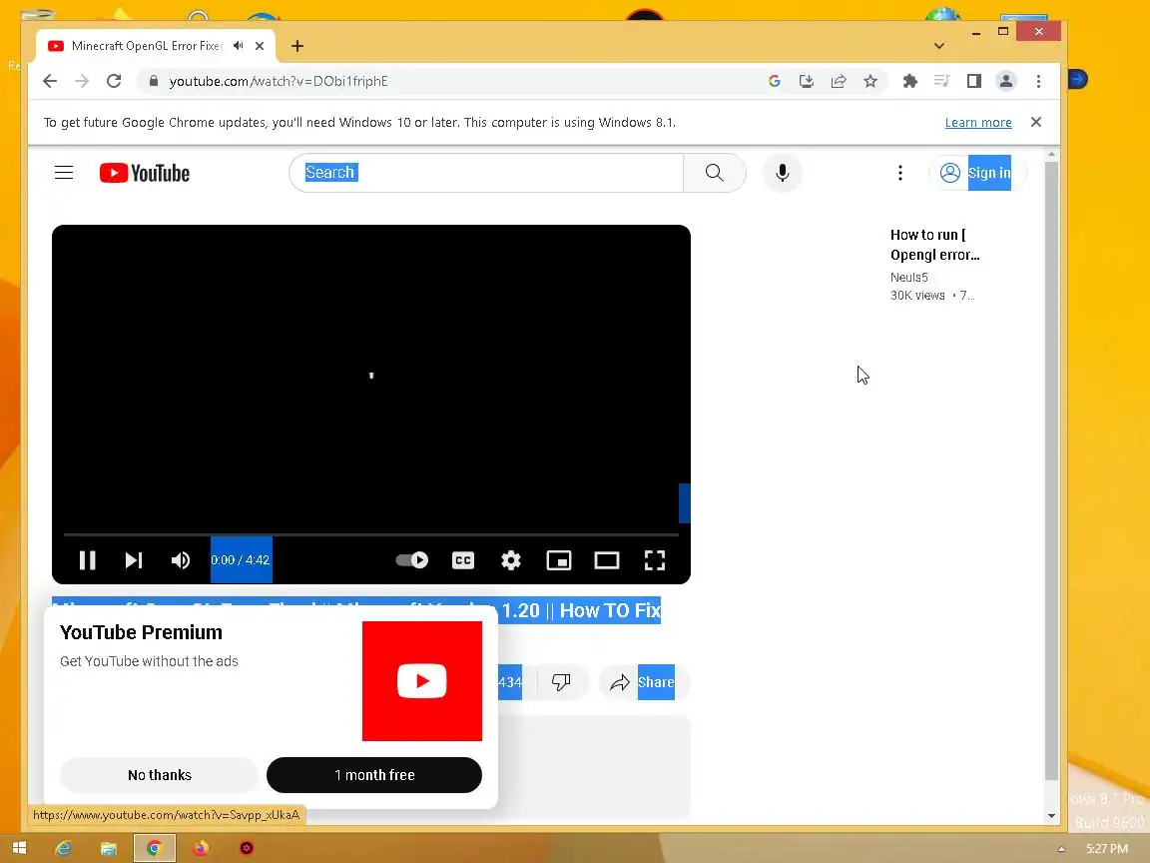Screen dimensions: 1150x863
Task: Click the search magnifier button
Action: (715, 173)
